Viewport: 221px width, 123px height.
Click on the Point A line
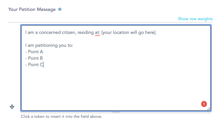(34, 52)
